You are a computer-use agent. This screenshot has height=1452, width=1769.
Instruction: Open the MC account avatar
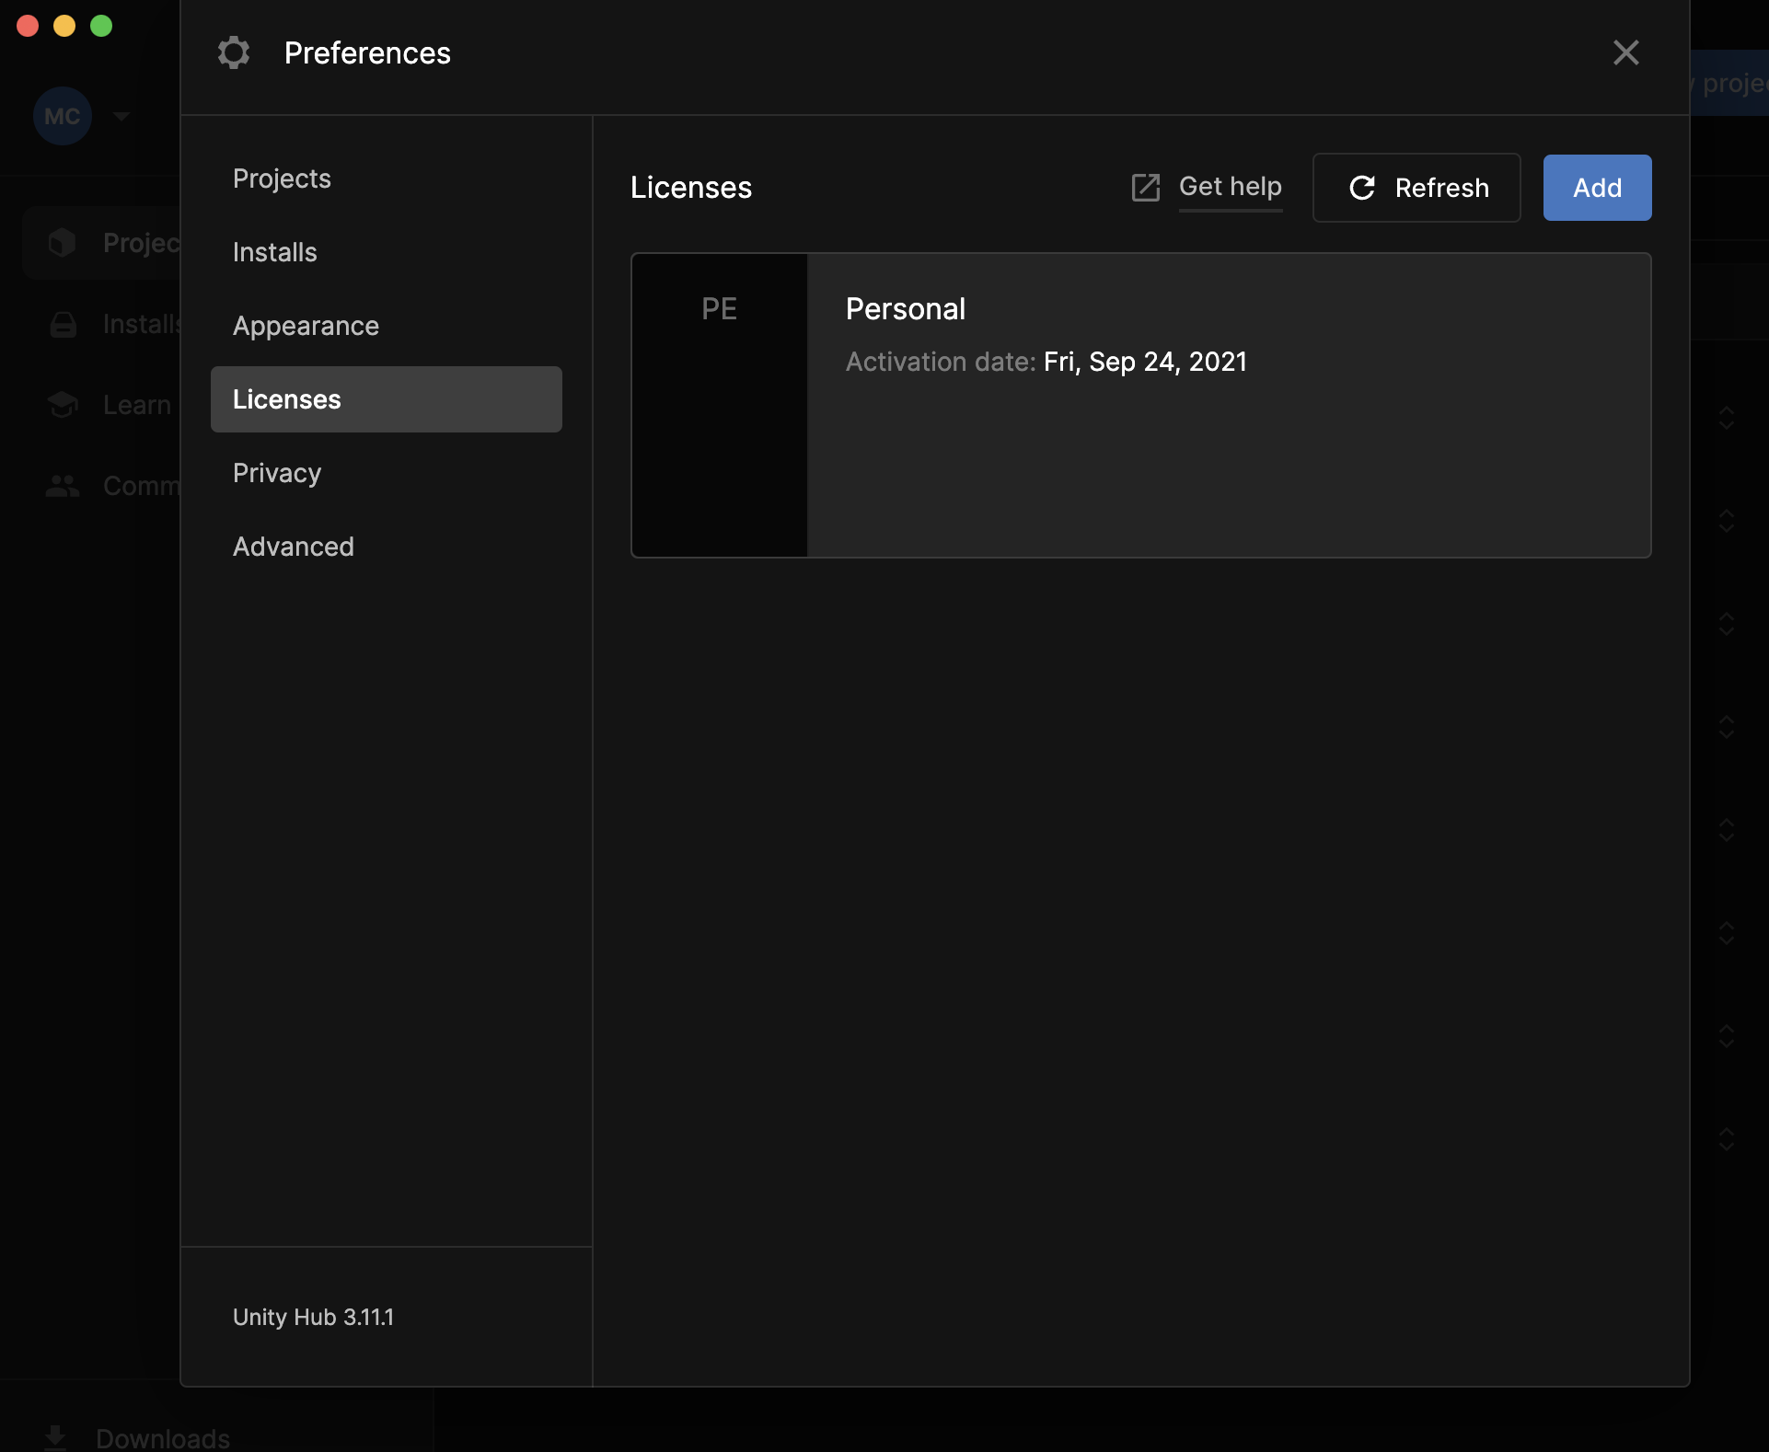coord(63,116)
